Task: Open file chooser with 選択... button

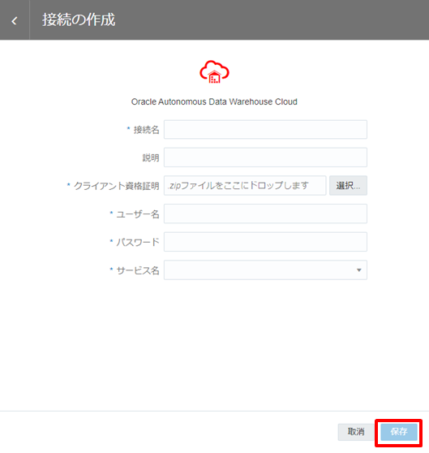Action: pyautogui.click(x=348, y=185)
